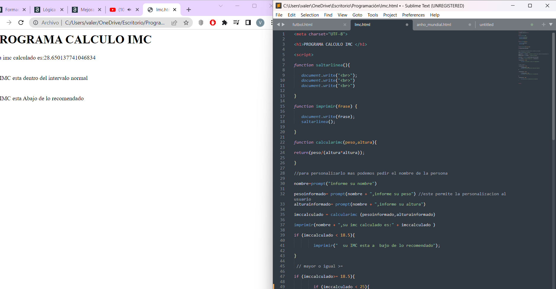Click the Chrome forward arrow
This screenshot has height=289, width=556.
point(9,22)
